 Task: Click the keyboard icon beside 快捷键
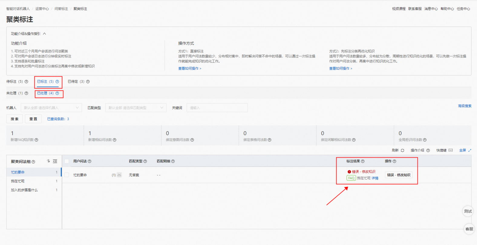(451, 150)
